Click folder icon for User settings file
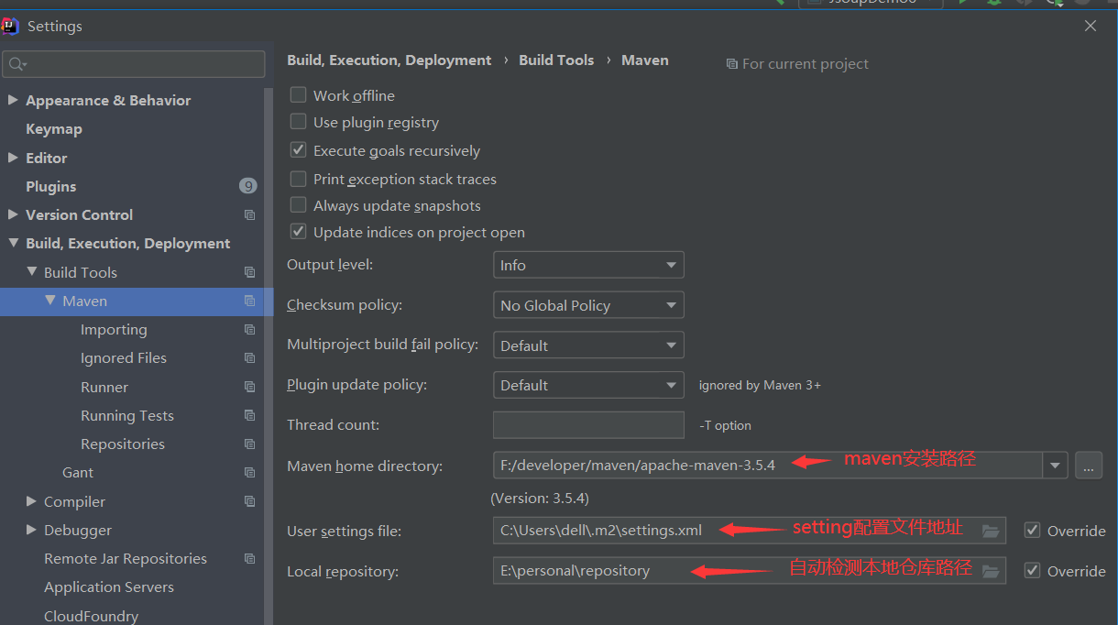The image size is (1118, 625). click(x=990, y=531)
